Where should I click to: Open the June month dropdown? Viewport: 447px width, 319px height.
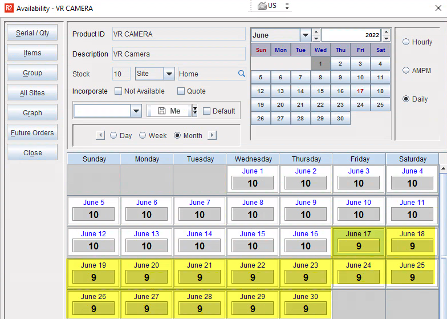(305, 35)
